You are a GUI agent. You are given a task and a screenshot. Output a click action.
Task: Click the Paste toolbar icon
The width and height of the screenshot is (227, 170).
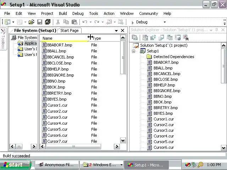coord(74,22)
